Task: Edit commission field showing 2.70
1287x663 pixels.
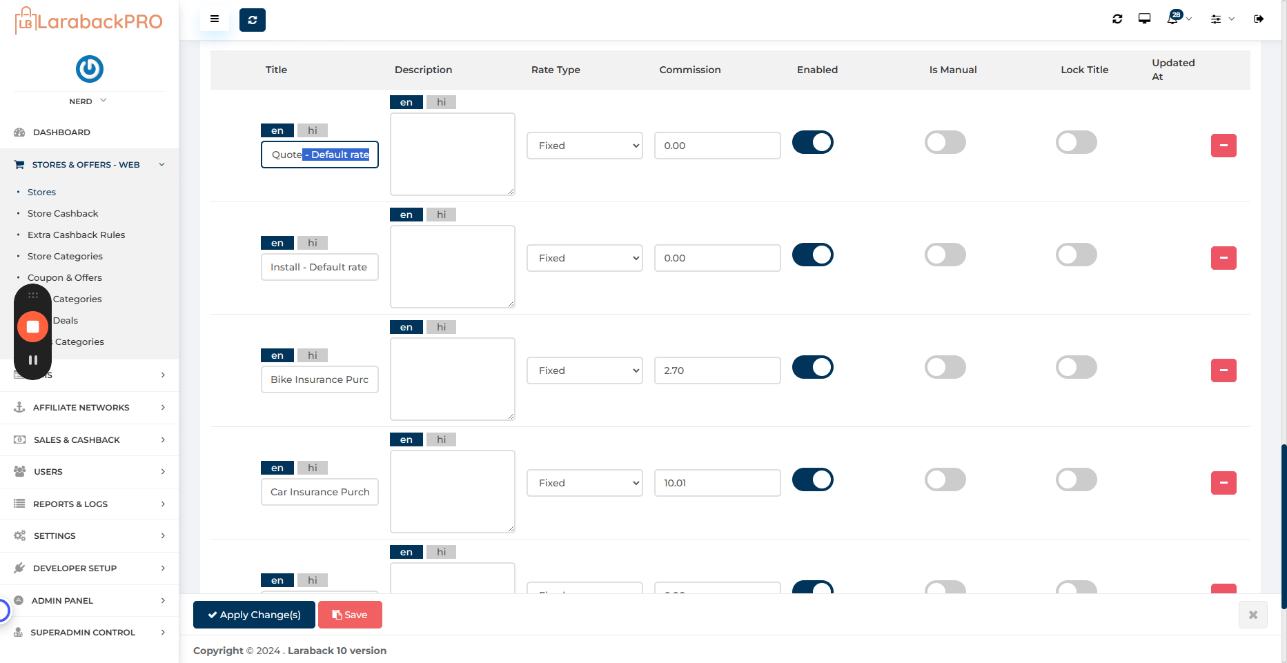Action: click(718, 370)
